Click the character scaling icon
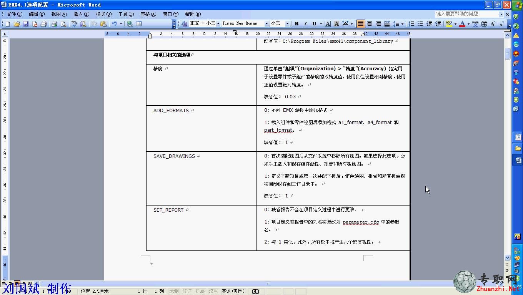This screenshot has width=523, height=295. (x=345, y=24)
